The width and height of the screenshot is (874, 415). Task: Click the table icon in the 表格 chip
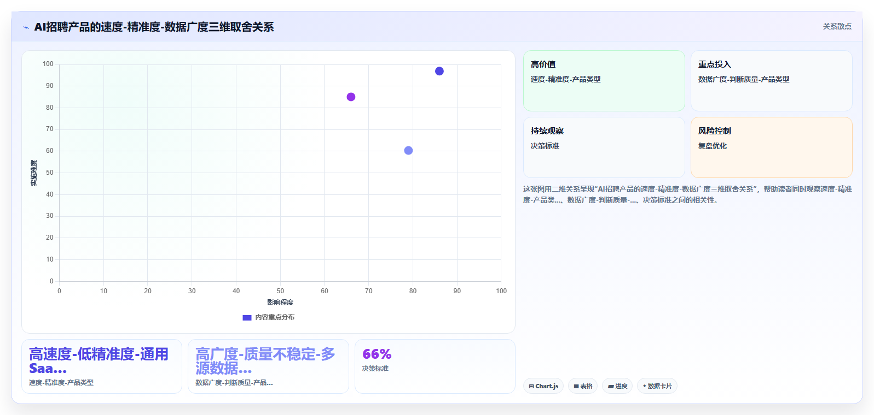coord(576,387)
